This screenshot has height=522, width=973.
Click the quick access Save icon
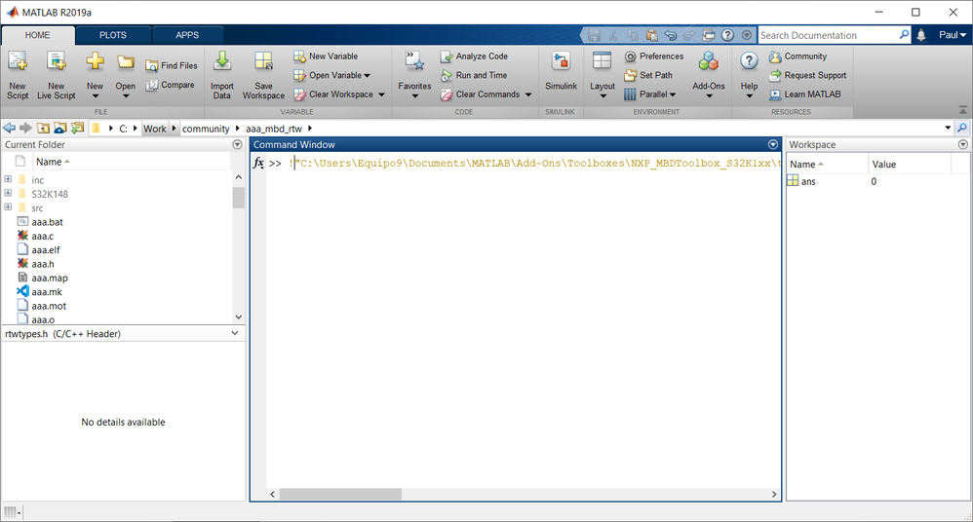pyautogui.click(x=594, y=35)
